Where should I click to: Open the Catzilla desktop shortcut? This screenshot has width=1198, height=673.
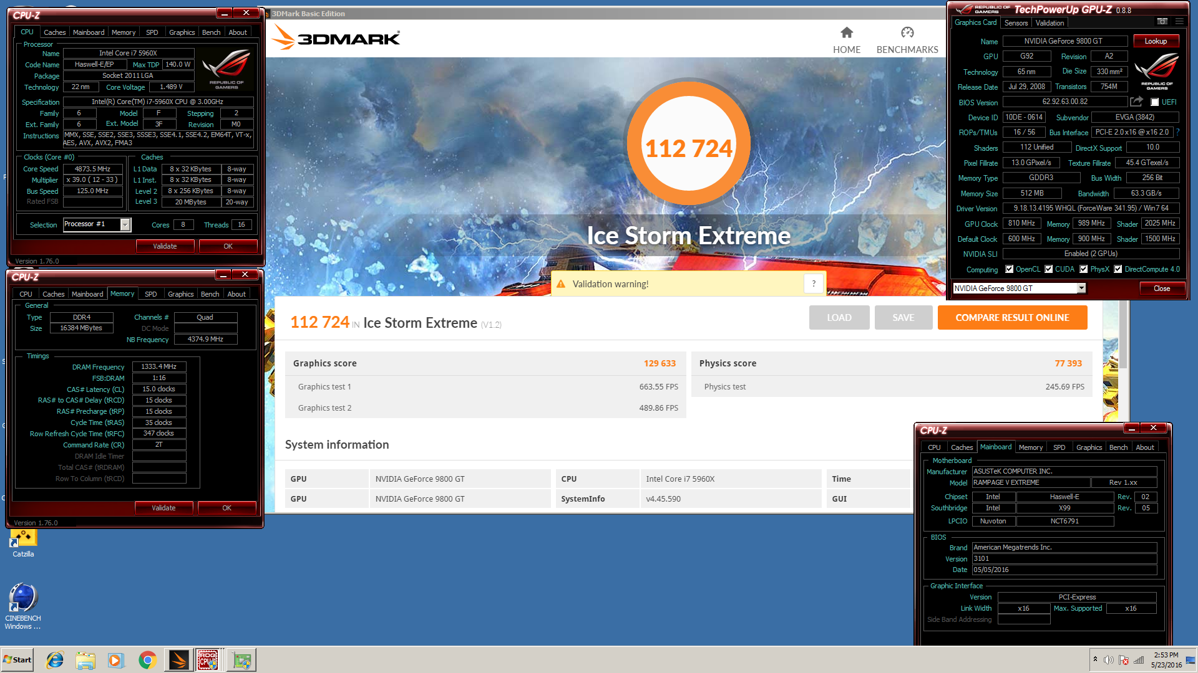point(23,542)
